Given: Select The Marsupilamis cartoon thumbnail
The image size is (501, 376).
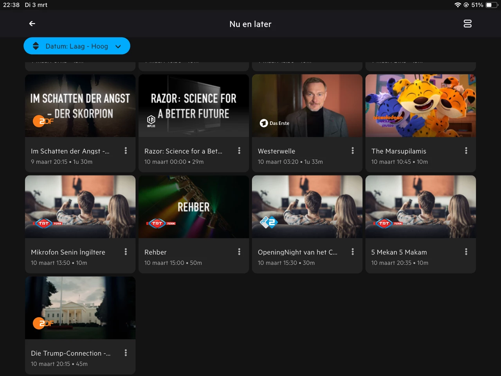Looking at the screenshot, I should click(421, 106).
